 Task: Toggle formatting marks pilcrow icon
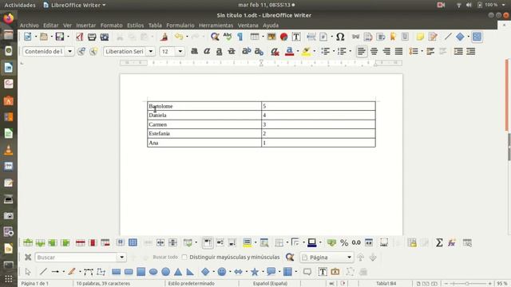click(240, 37)
